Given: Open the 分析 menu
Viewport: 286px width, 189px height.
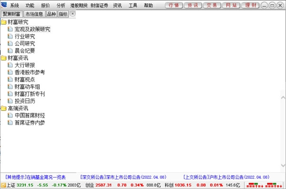Looking at the screenshot, I should [61, 5].
